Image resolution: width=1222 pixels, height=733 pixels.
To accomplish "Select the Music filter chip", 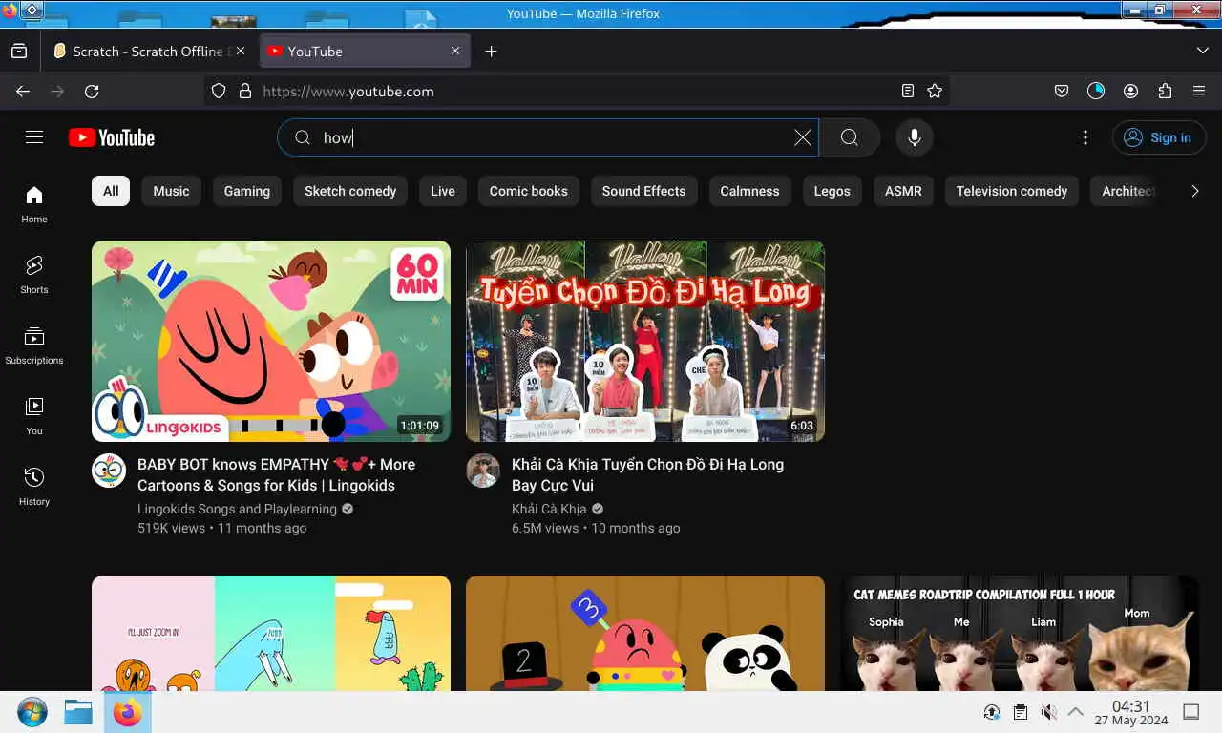I will (172, 191).
